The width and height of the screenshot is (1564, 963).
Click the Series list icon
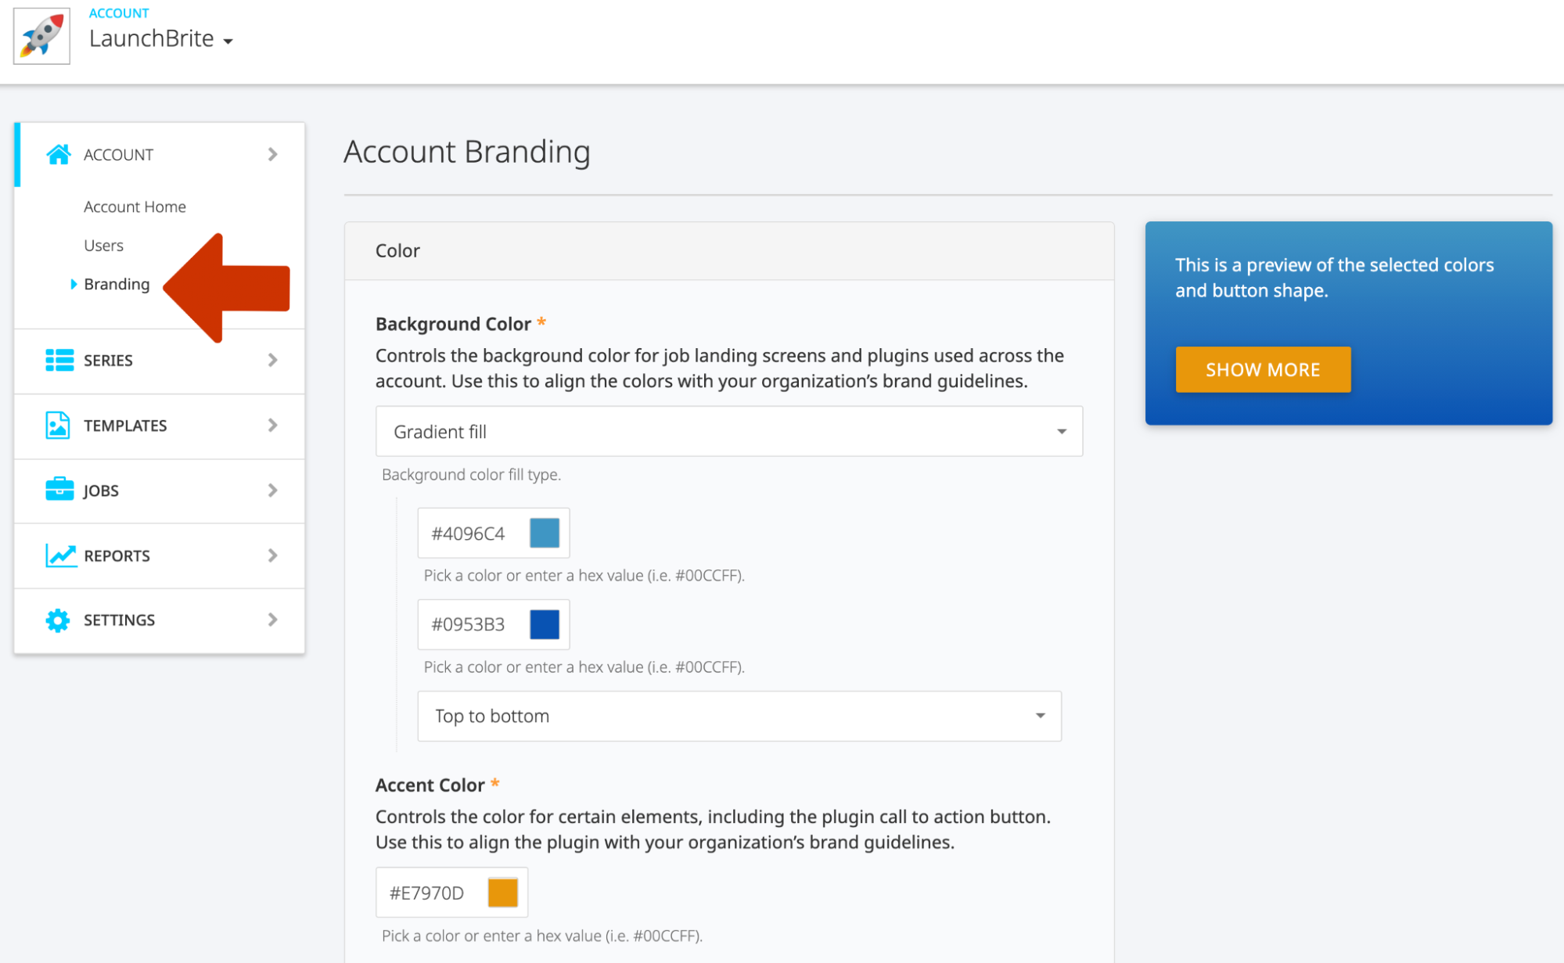coord(59,360)
